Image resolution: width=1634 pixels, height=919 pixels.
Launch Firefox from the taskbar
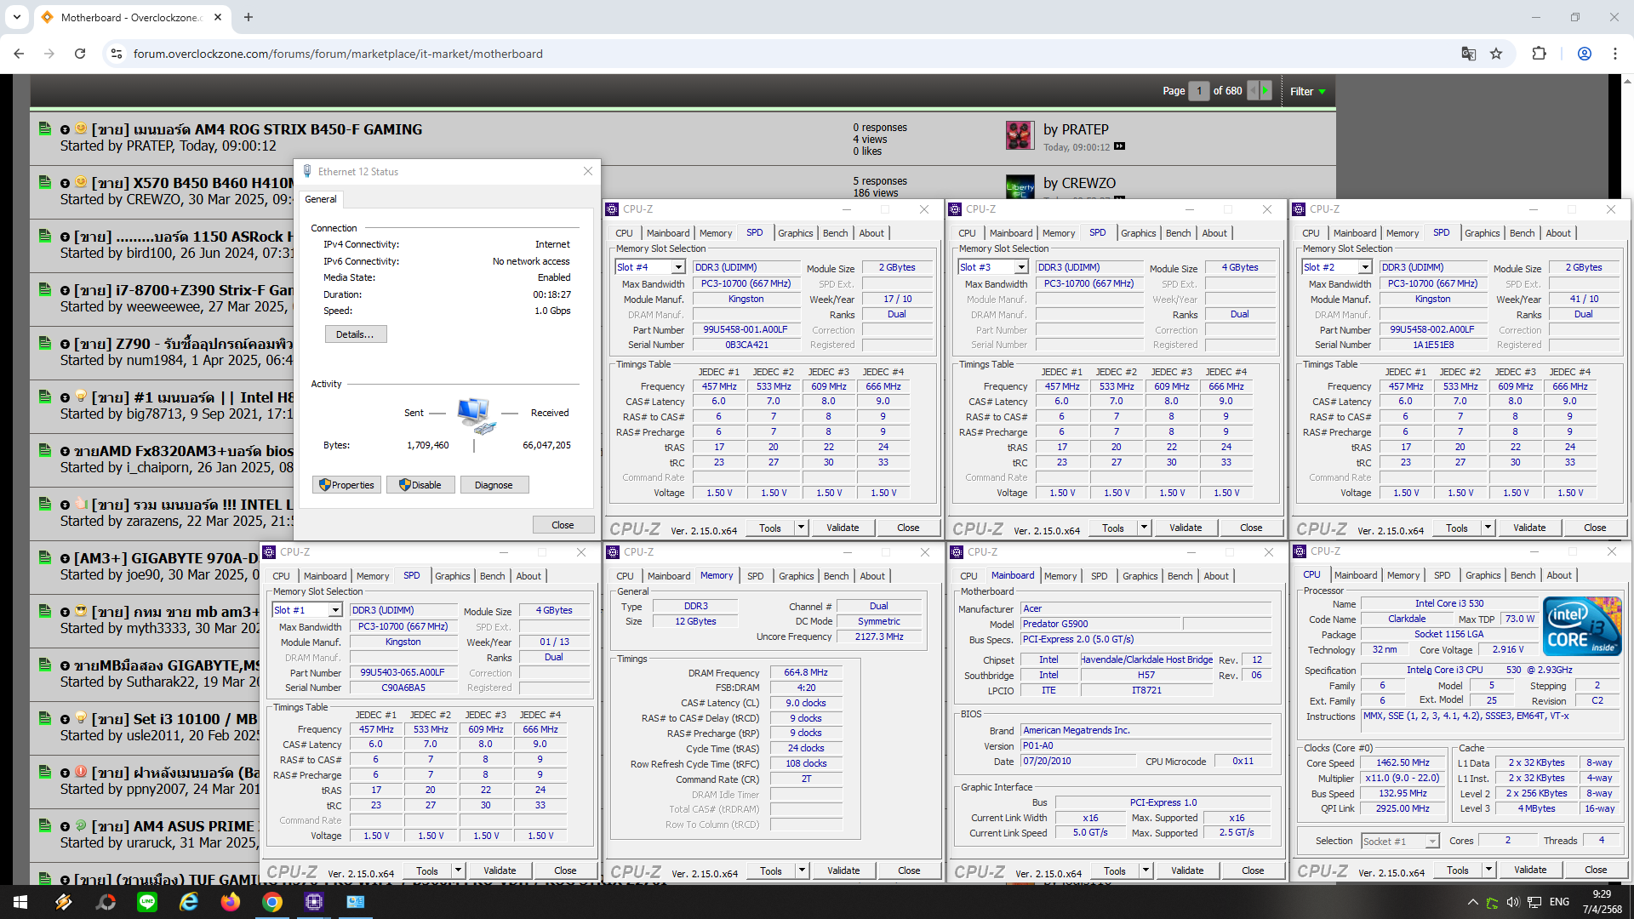point(231,902)
